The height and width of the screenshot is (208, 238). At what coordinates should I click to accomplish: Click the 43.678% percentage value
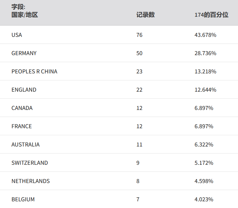(x=205, y=35)
